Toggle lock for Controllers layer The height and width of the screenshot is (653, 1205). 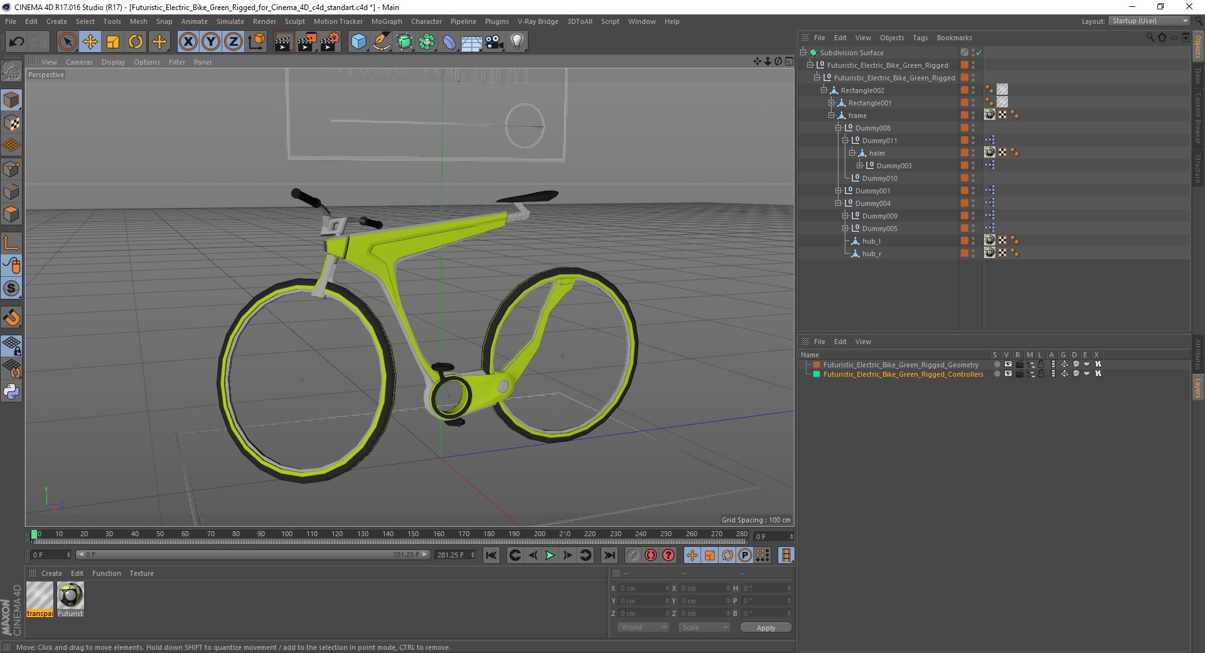[x=1041, y=374]
